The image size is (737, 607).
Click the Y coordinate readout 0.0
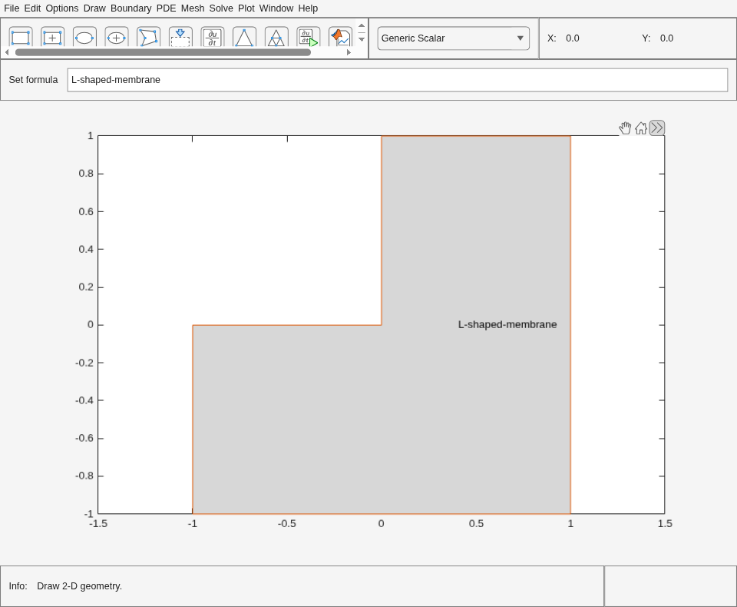(666, 38)
